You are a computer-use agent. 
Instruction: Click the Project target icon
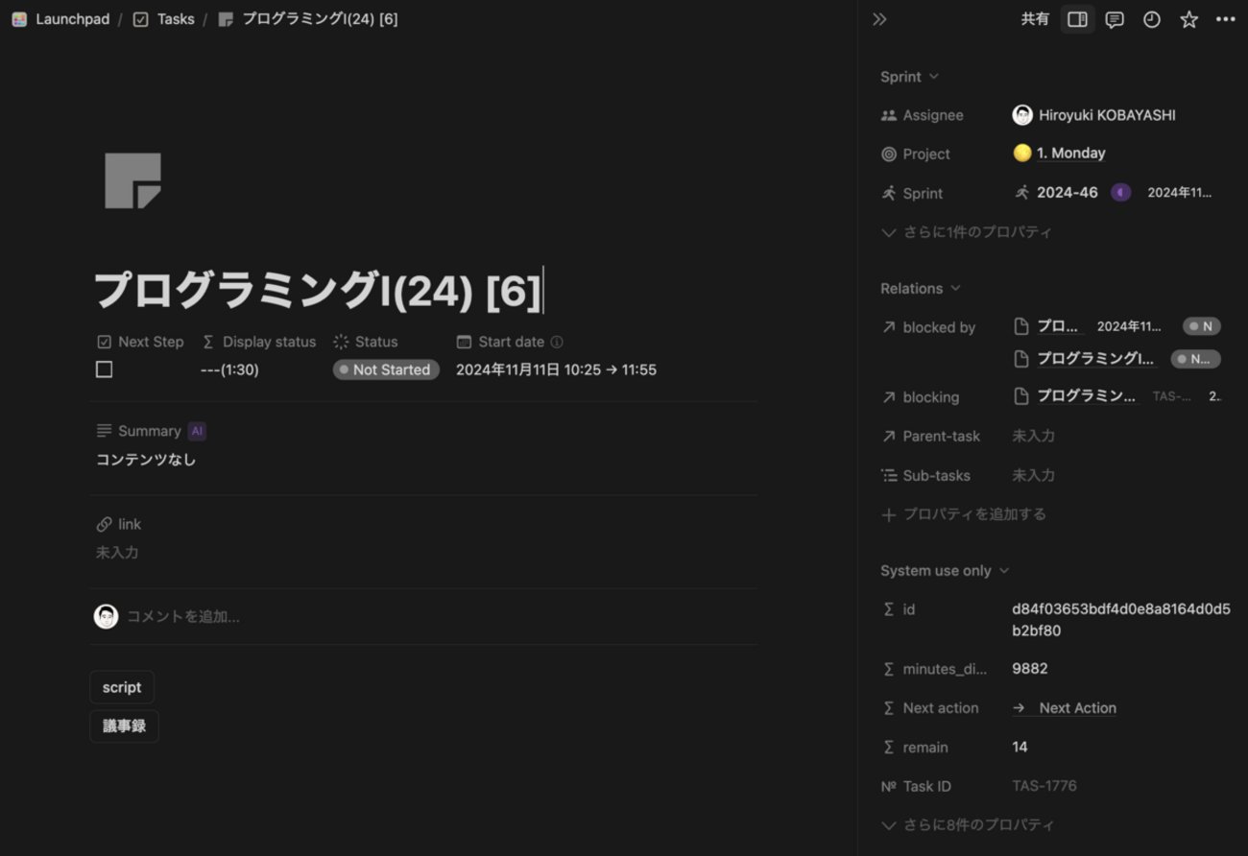889,154
